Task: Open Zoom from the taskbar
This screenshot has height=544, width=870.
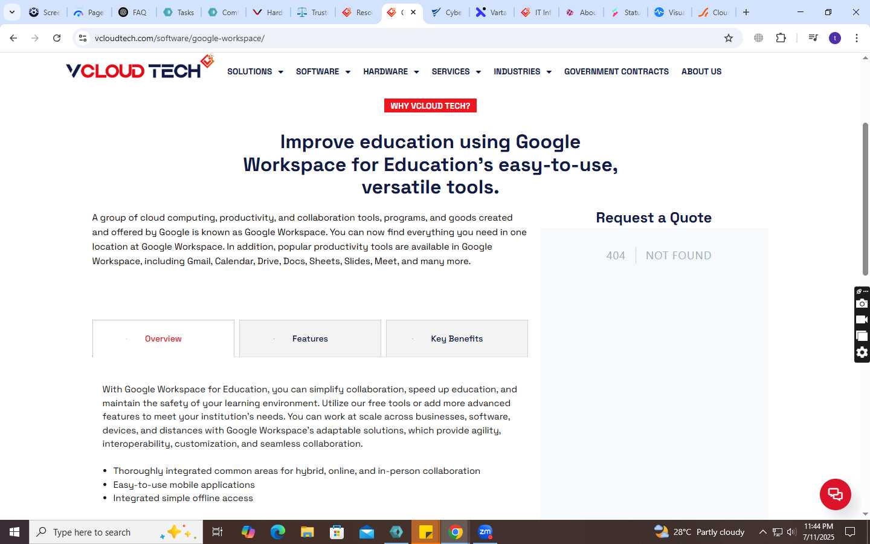Action: 485,532
